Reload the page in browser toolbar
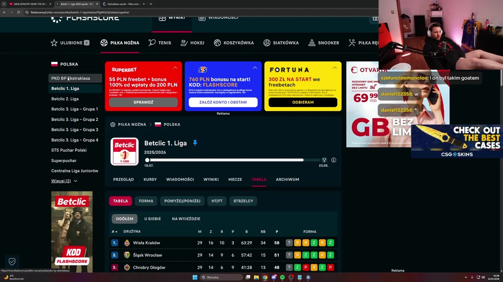Viewport: 503px width, 282px height. [x=18, y=12]
